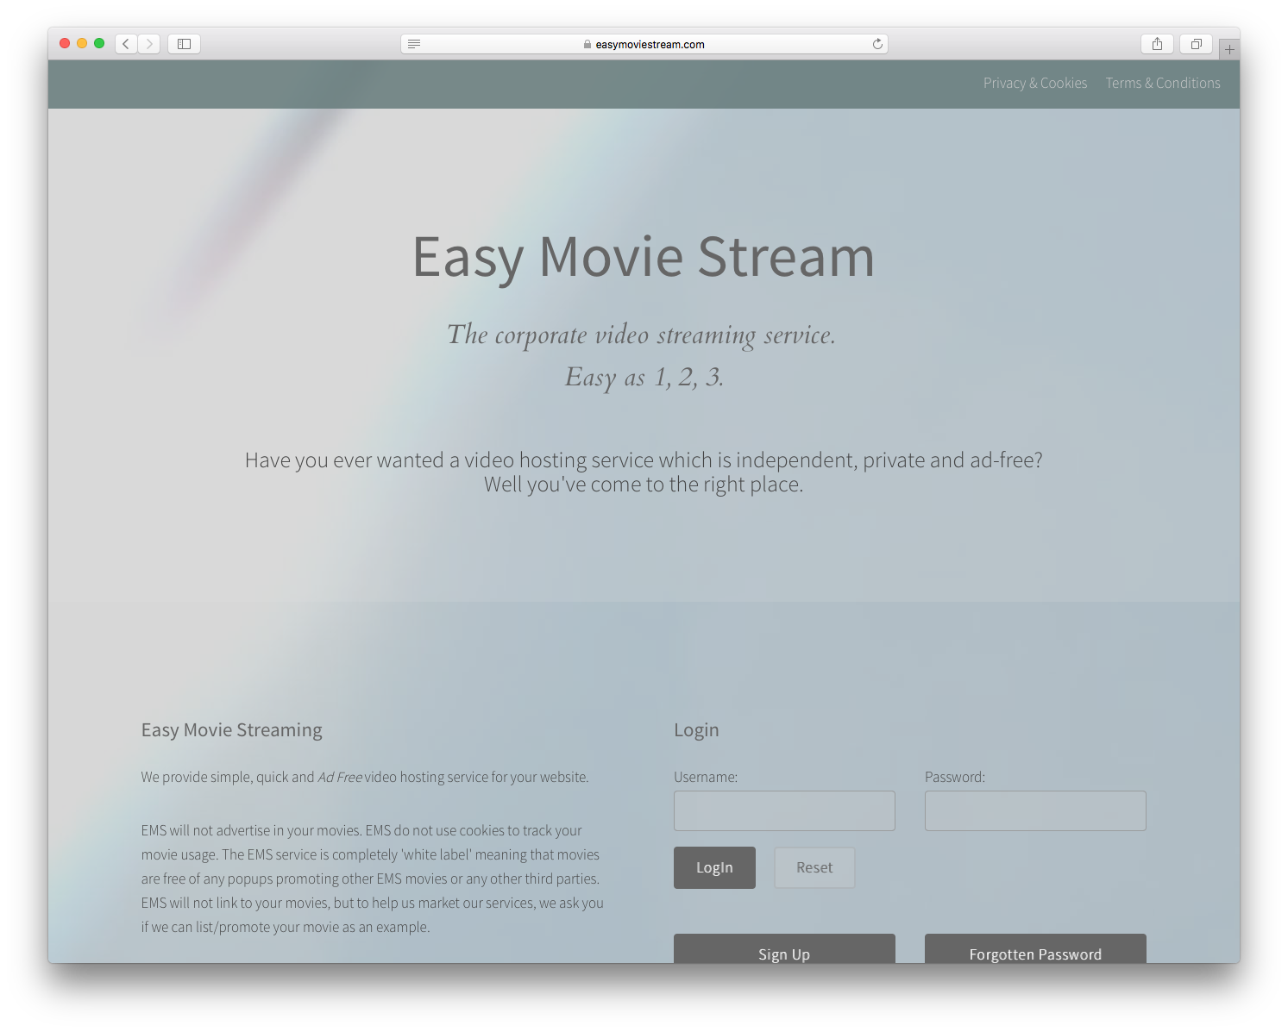
Task: Click the 'Easy as 1, 2, 3.' text
Action: pos(644,378)
